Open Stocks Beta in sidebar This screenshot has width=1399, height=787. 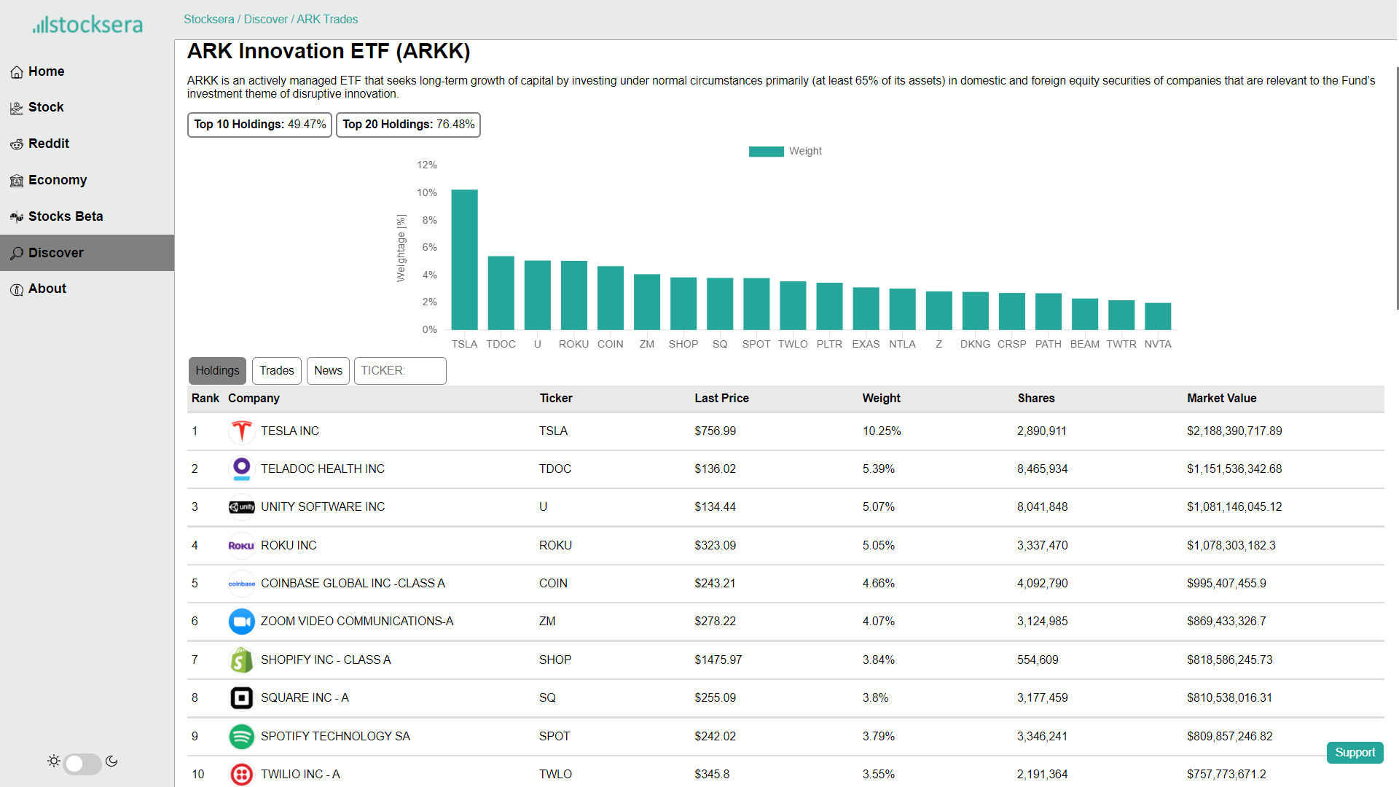tap(66, 216)
